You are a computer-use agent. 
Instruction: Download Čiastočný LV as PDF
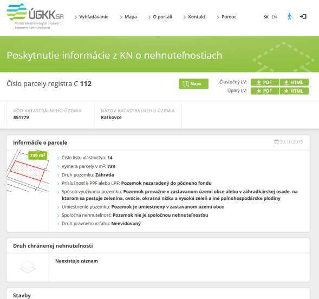pyautogui.click(x=265, y=82)
